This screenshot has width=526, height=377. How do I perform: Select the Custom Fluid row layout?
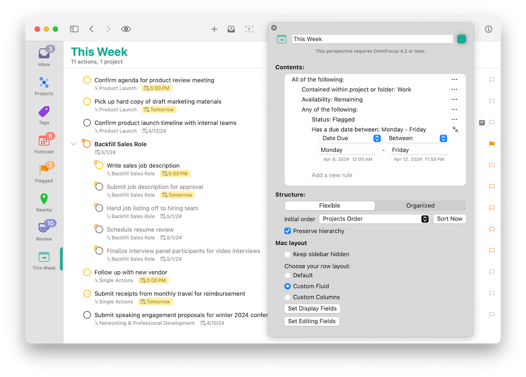point(288,286)
